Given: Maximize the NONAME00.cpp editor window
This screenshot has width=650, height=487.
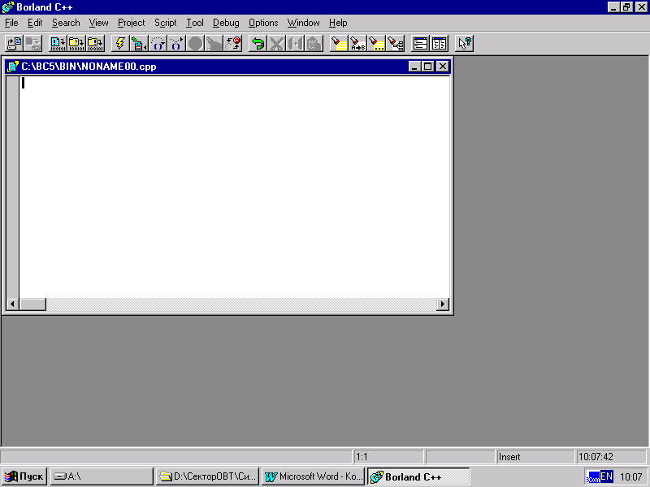Looking at the screenshot, I should click(x=428, y=67).
